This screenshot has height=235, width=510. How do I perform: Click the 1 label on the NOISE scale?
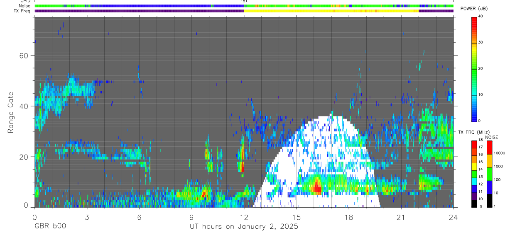pyautogui.click(x=495, y=206)
